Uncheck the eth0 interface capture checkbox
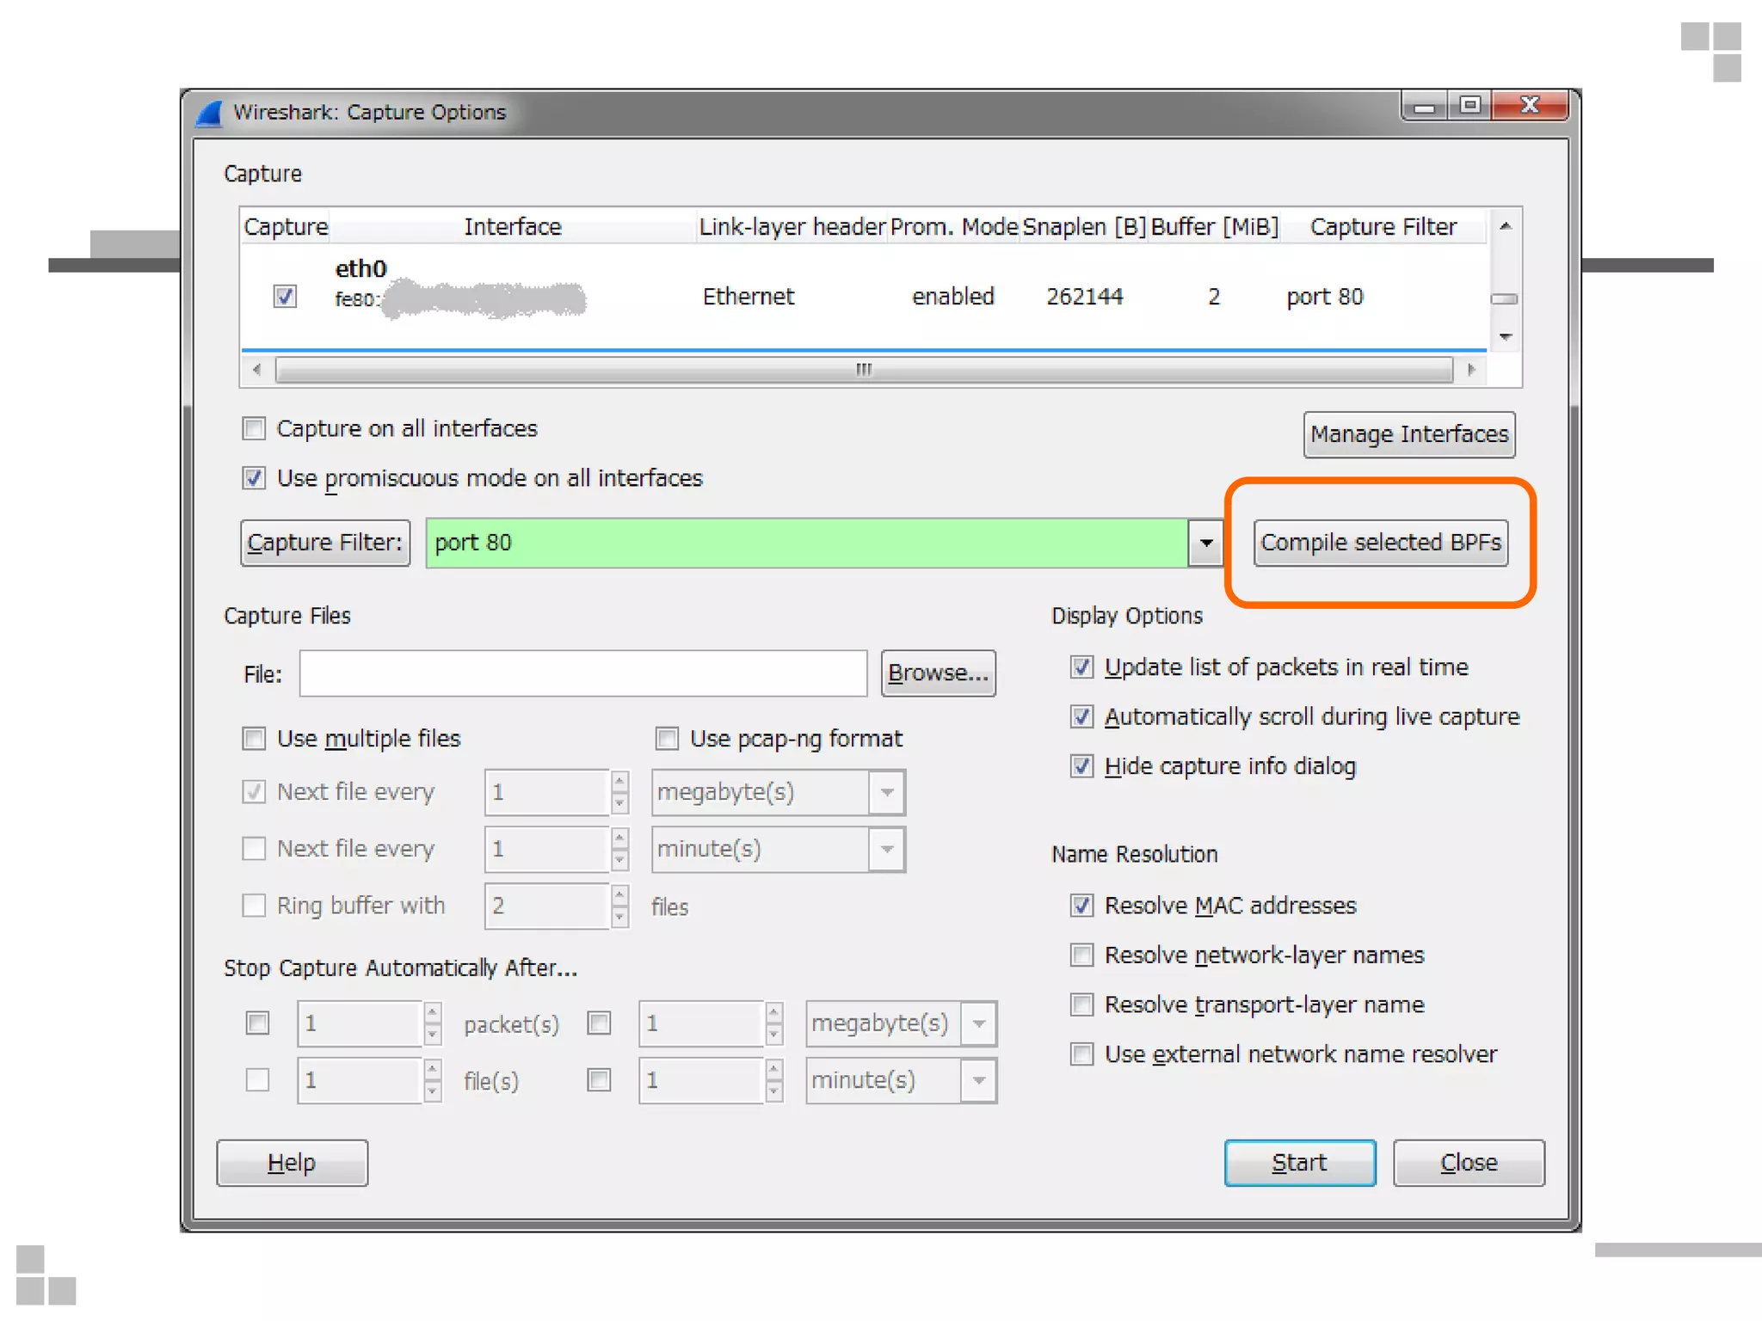The width and height of the screenshot is (1762, 1321). point(285,297)
